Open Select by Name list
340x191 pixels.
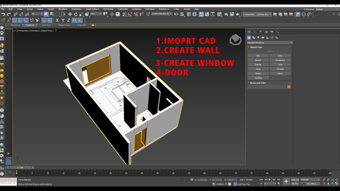tap(52, 14)
